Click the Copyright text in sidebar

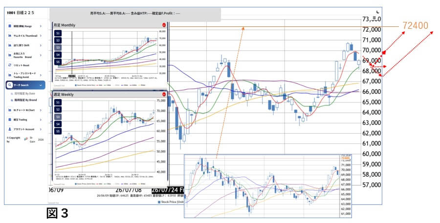[14, 140]
